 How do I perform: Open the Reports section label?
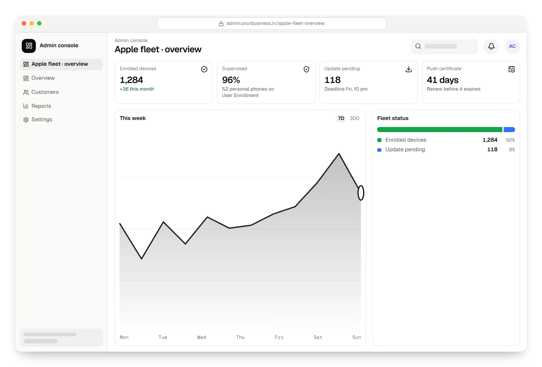coord(41,106)
